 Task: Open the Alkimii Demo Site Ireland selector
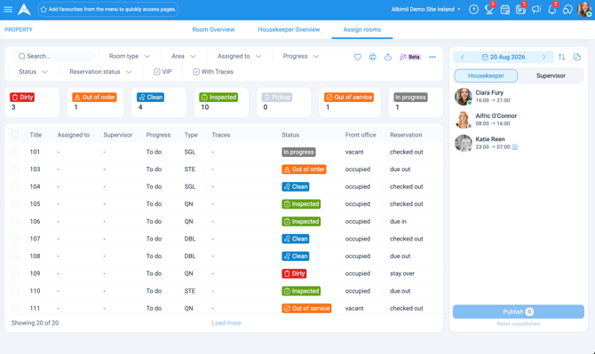[x=425, y=10]
